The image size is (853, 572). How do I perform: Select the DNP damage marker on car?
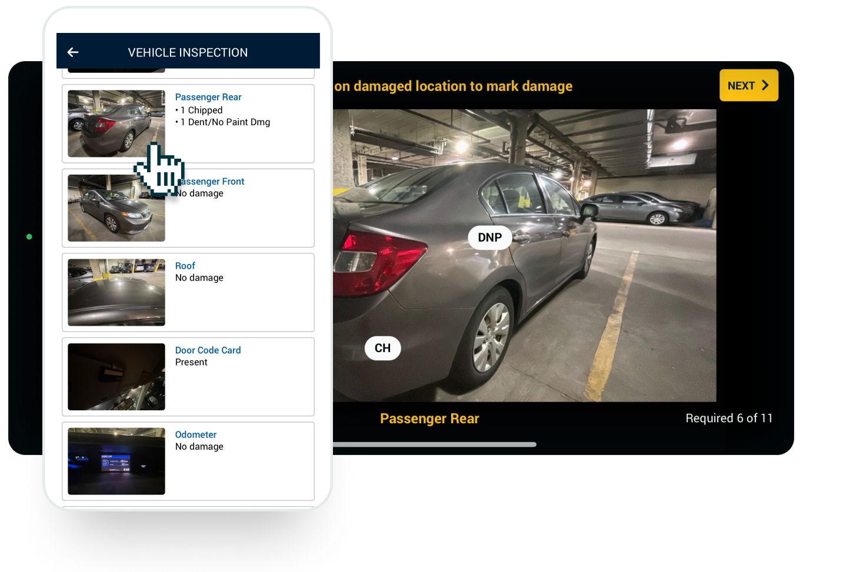(489, 238)
